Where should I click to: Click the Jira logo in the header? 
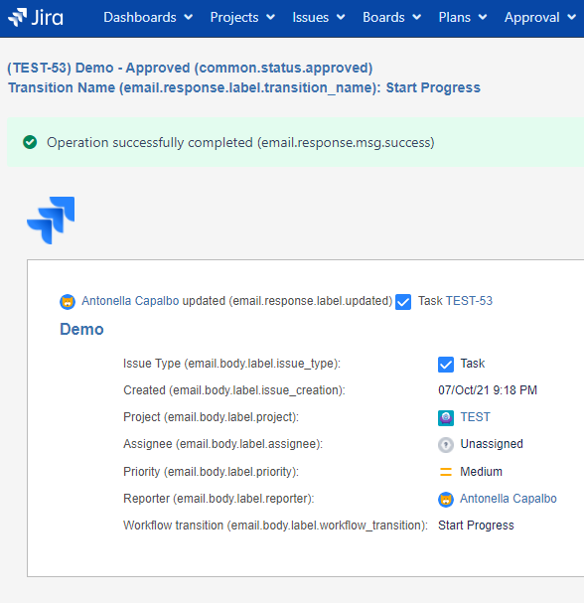[x=36, y=17]
